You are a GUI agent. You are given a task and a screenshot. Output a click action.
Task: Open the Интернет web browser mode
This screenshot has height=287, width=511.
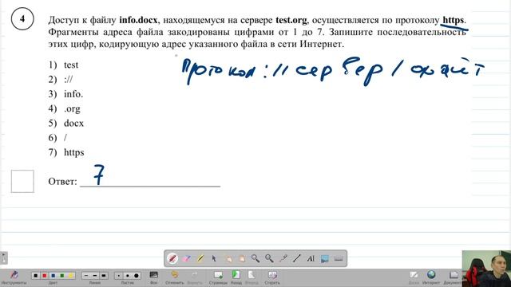point(431,277)
